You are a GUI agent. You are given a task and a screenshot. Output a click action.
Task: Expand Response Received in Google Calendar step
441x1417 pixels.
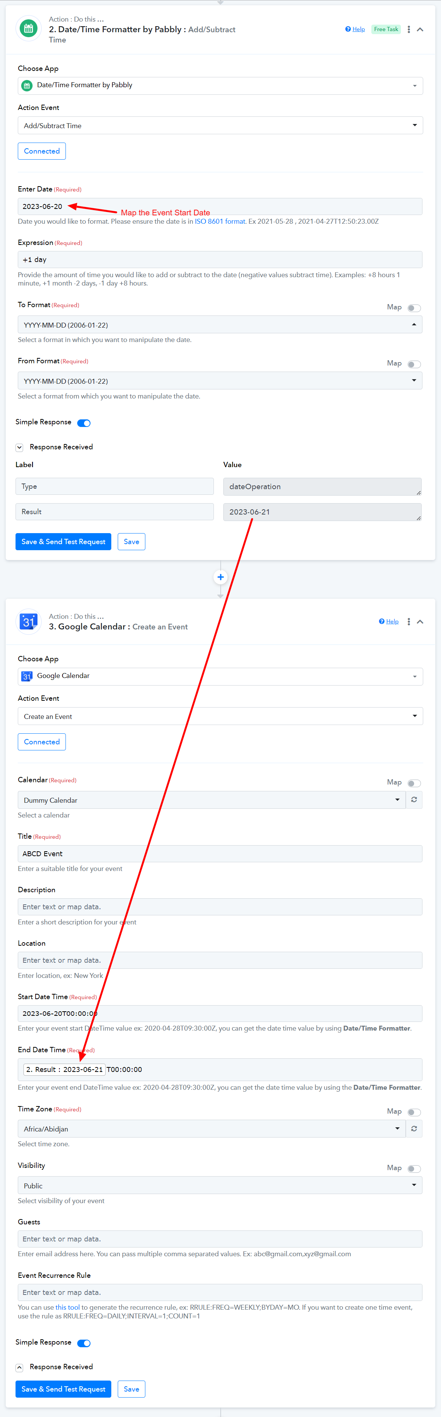coord(19,1367)
